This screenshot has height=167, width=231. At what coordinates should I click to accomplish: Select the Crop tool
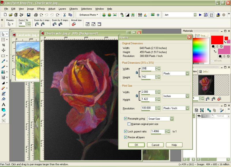pos(3,45)
